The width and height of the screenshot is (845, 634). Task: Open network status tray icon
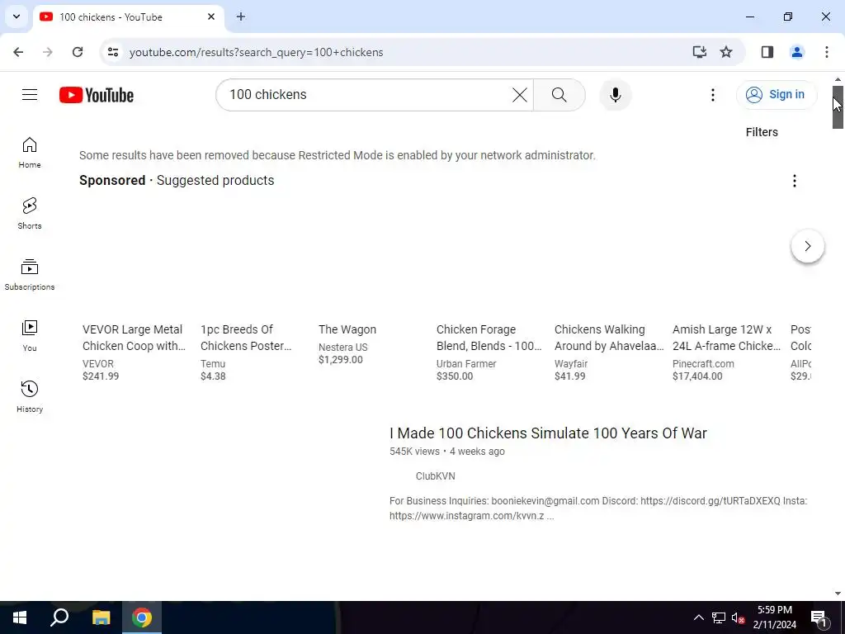[719, 617]
